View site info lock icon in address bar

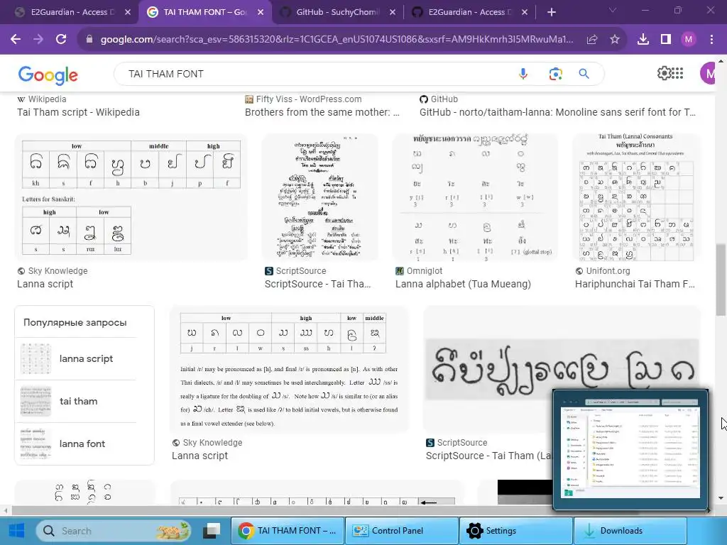tap(89, 40)
